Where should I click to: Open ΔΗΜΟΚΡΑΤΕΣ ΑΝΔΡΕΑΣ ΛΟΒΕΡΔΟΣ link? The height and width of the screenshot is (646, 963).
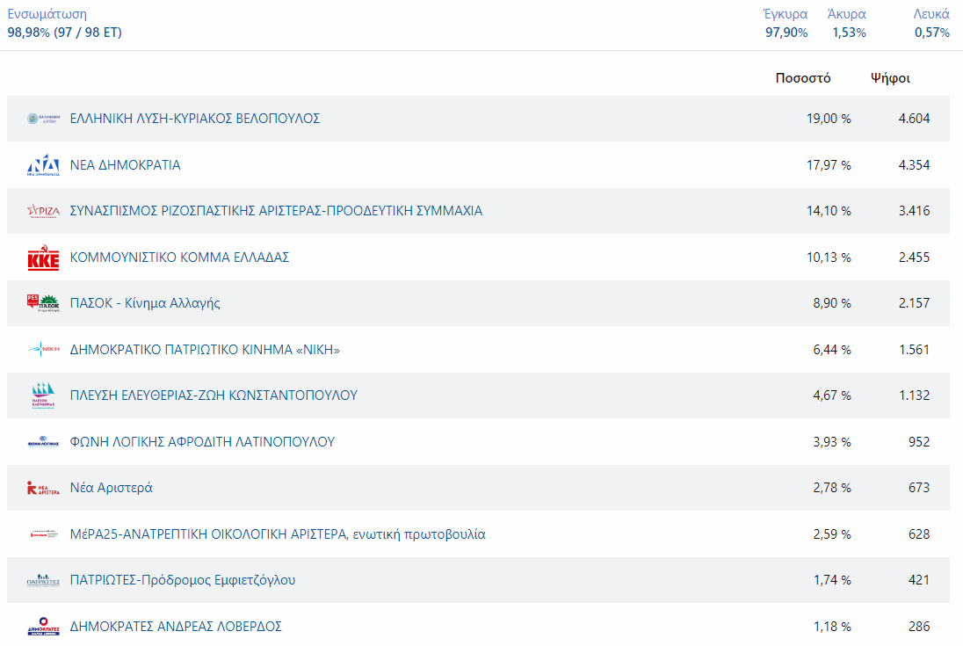pyautogui.click(x=176, y=627)
